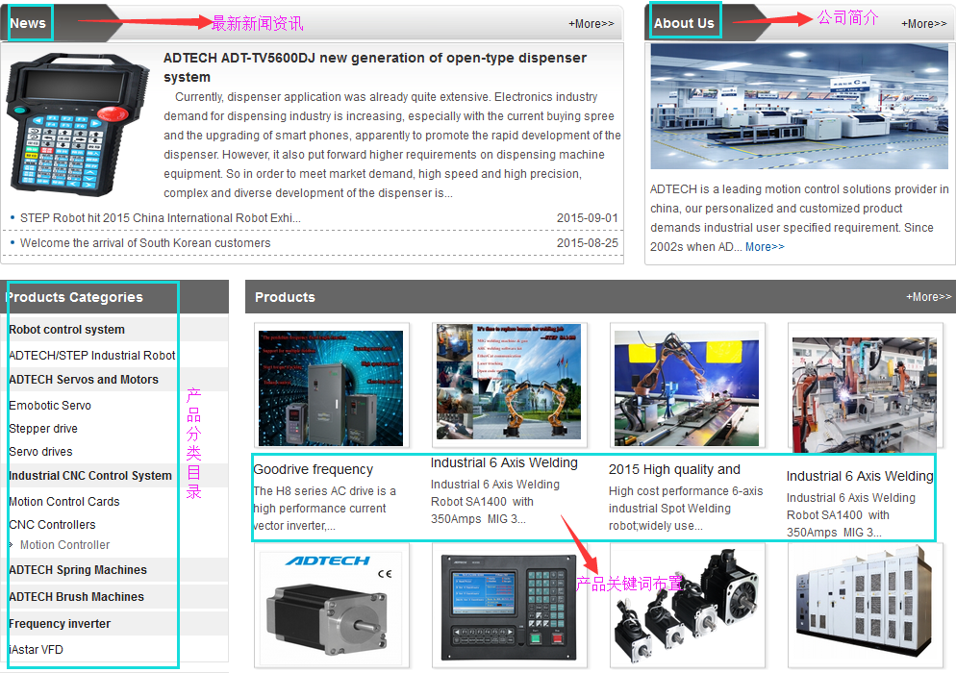Open the spot welding robot product image

[687, 388]
